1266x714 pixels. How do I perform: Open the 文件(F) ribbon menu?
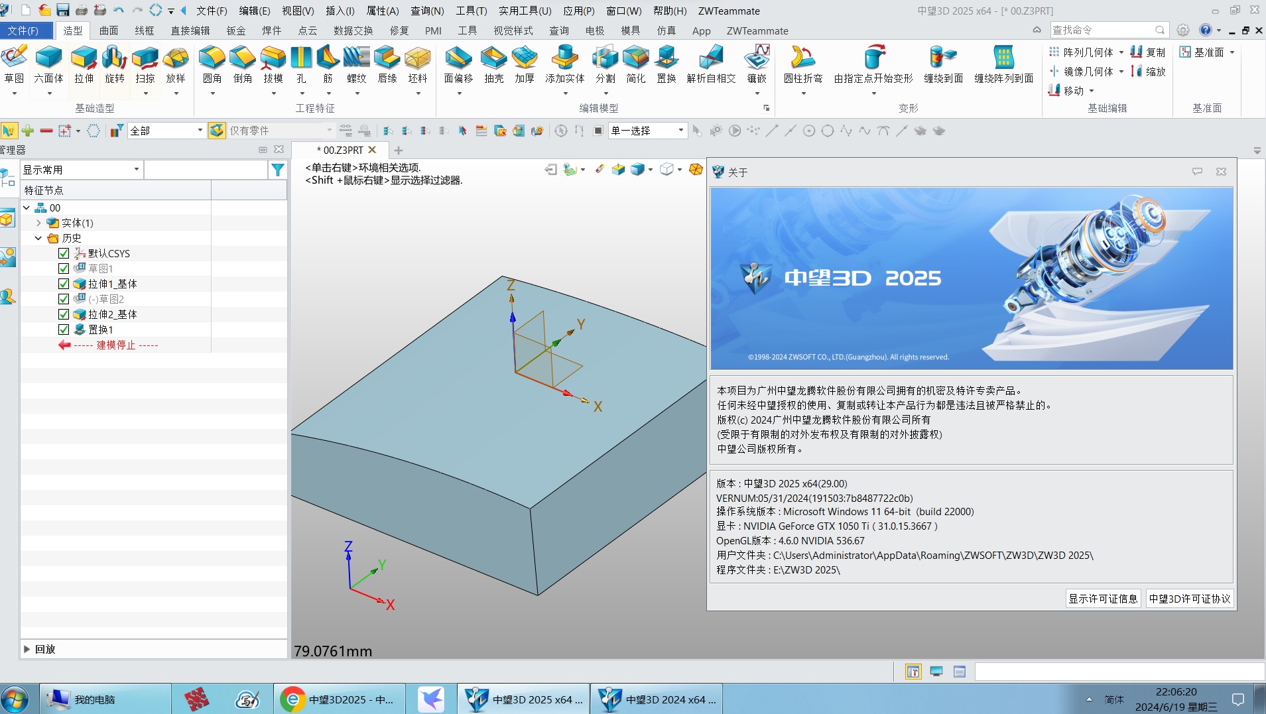pyautogui.click(x=27, y=30)
